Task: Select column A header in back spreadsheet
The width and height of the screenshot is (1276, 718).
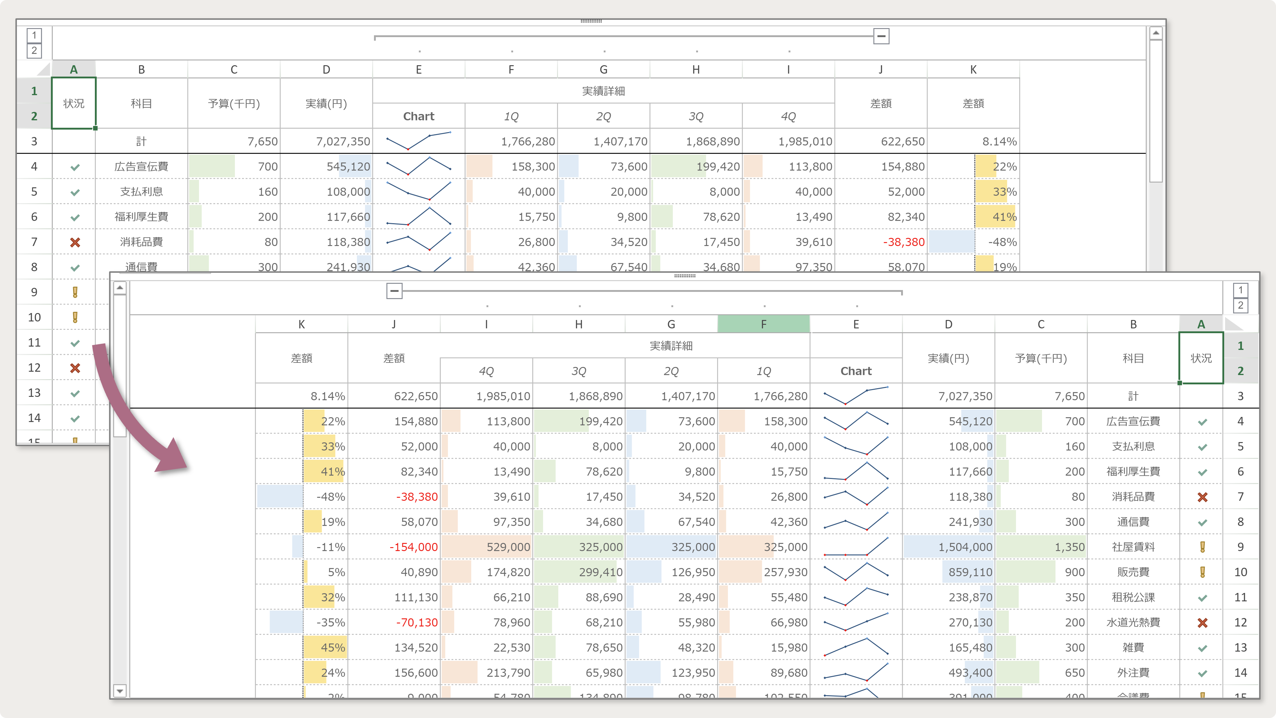Action: [74, 69]
